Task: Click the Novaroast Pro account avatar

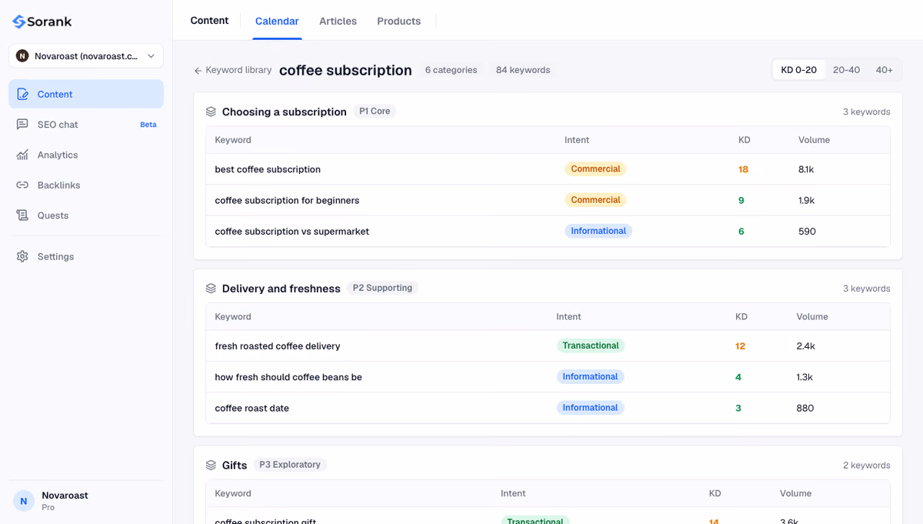Action: point(24,501)
